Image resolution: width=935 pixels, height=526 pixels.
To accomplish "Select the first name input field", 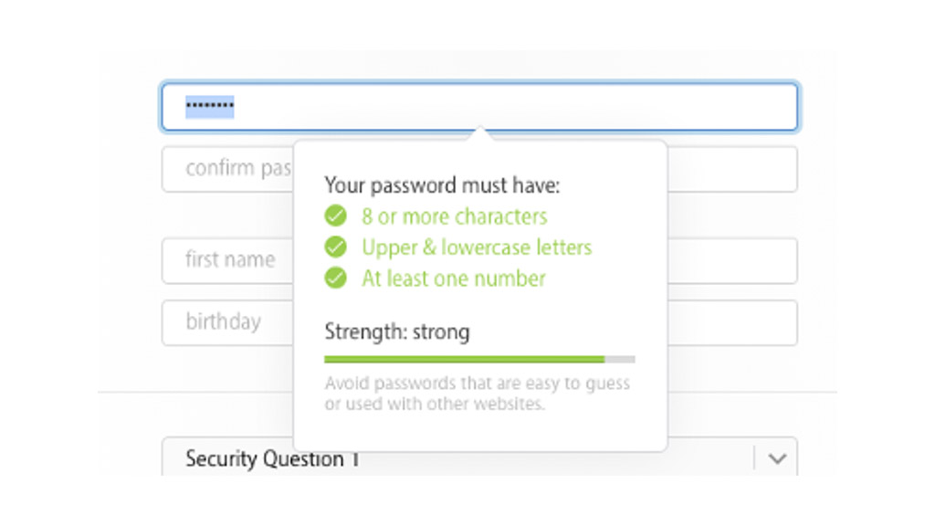I will click(x=228, y=260).
